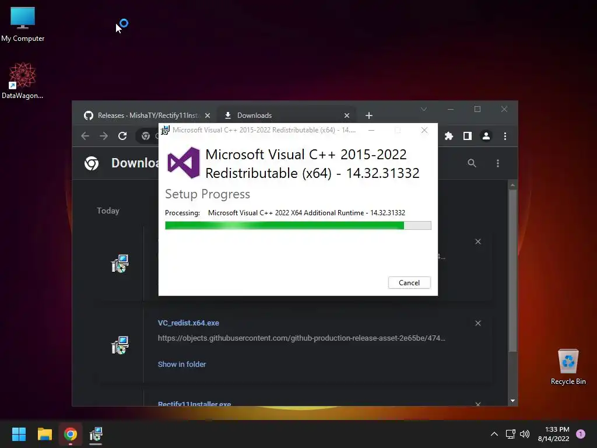
Task: Minimize the Chrome window
Action: pyautogui.click(x=451, y=109)
